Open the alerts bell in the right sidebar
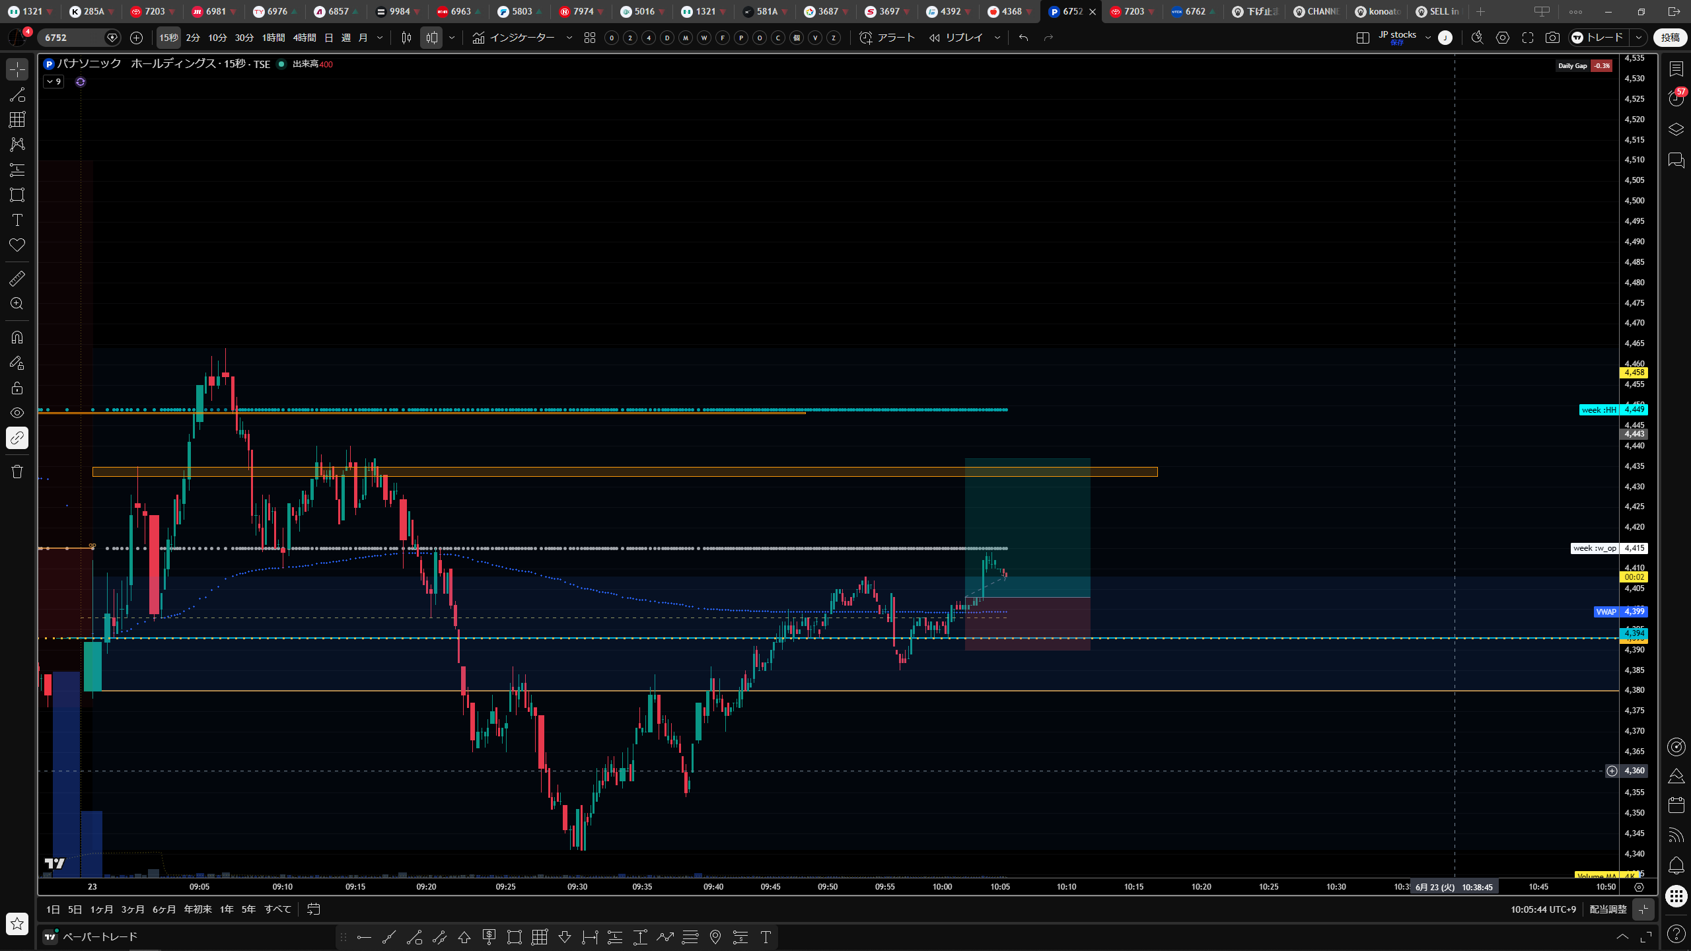The width and height of the screenshot is (1691, 951). tap(1676, 865)
